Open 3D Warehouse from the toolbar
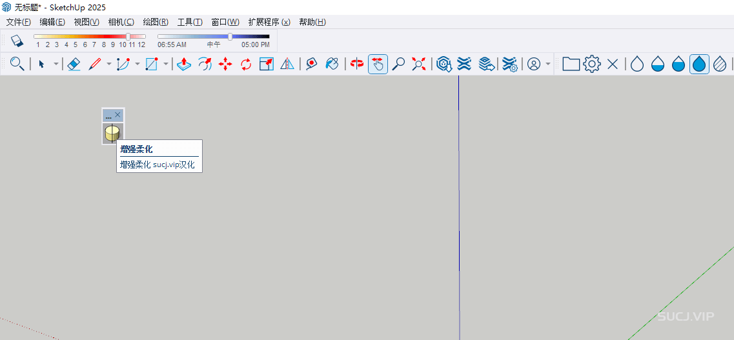734x340 pixels. pos(443,64)
